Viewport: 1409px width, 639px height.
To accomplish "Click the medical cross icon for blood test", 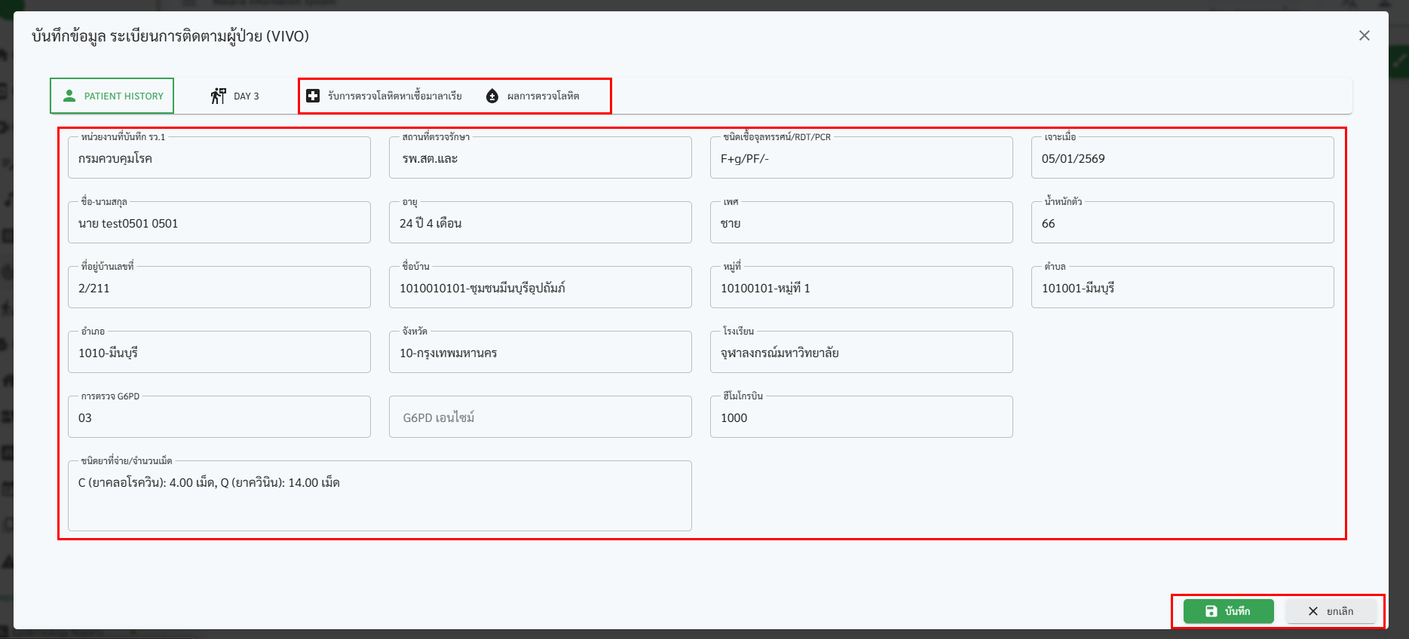I will pos(313,96).
